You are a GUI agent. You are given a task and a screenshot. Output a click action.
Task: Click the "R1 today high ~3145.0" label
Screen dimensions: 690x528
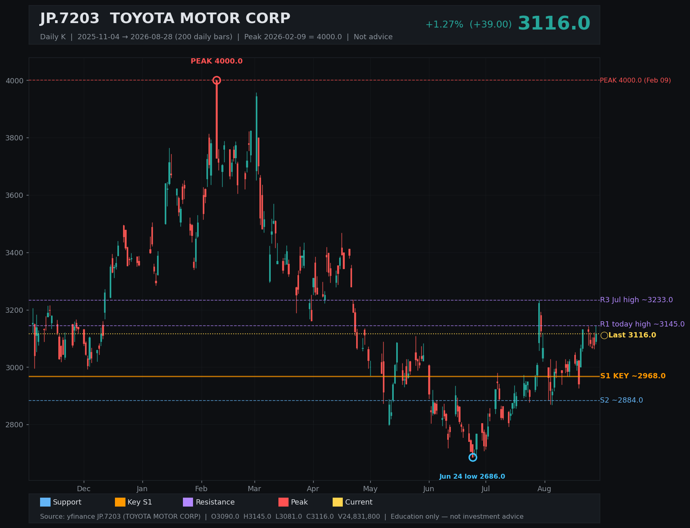coord(642,324)
